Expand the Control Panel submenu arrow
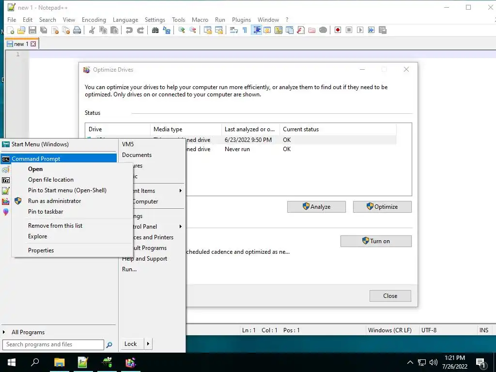The image size is (496, 372). [x=181, y=227]
